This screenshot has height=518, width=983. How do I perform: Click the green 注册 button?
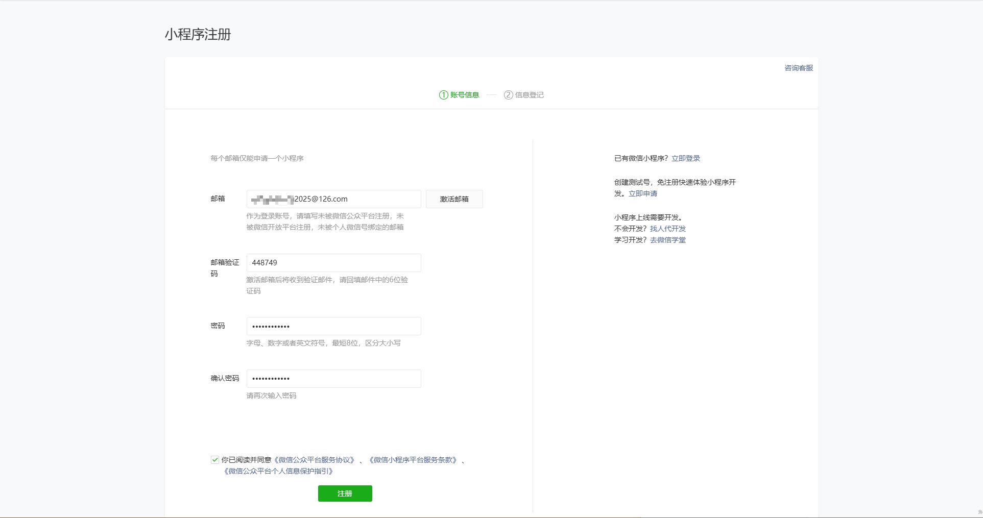tap(345, 494)
